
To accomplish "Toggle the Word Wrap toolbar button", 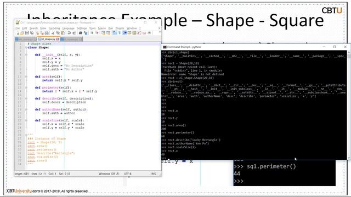I will (x=115, y=33).
